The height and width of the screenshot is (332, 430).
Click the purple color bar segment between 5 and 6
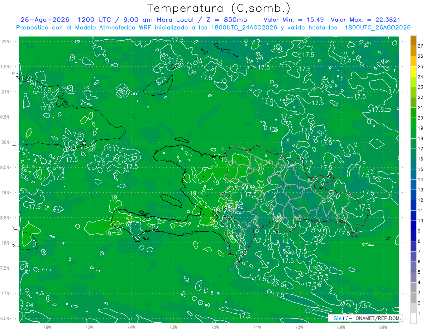coord(413,267)
